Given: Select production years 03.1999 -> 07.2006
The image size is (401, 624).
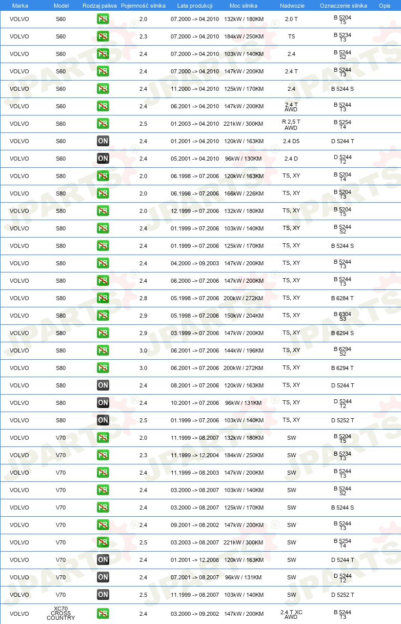Looking at the screenshot, I should pos(195,333).
